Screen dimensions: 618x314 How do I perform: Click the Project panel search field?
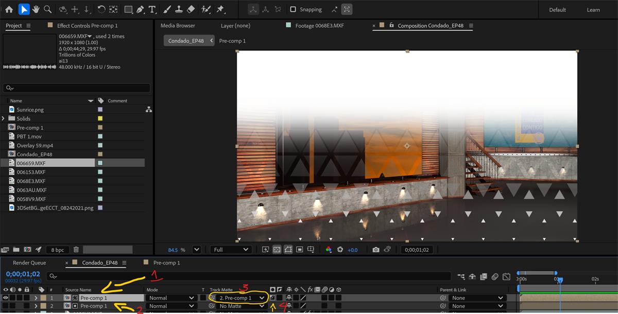point(77,88)
